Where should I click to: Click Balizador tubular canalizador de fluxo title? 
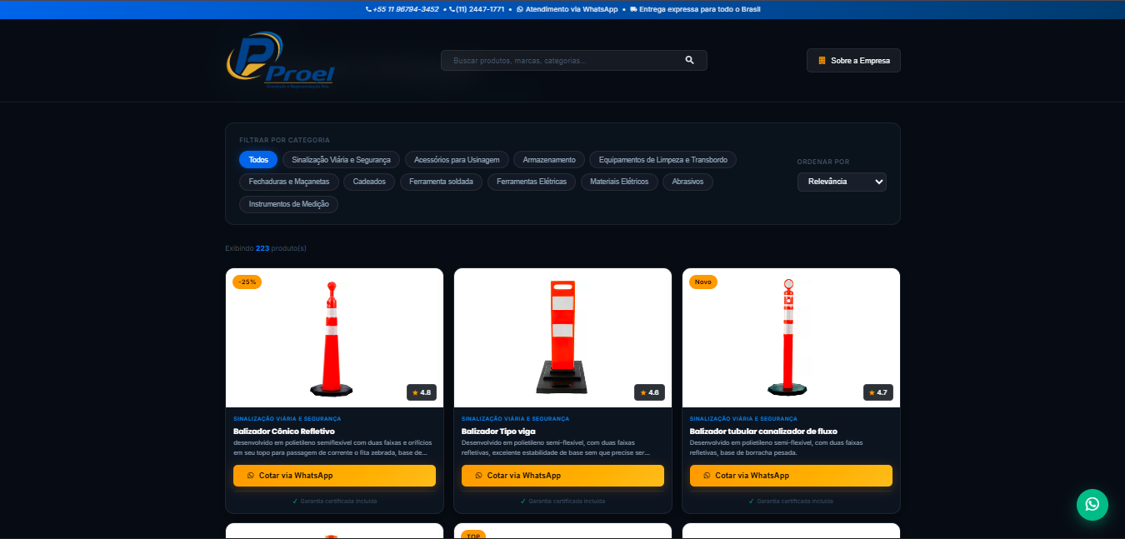click(x=763, y=432)
